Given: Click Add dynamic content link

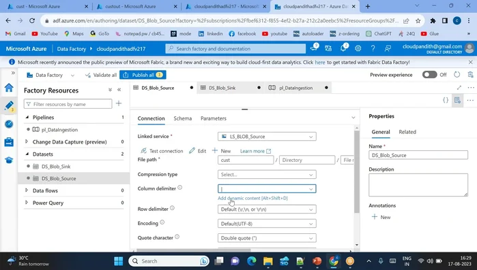Looking at the screenshot, I should click(252, 198).
